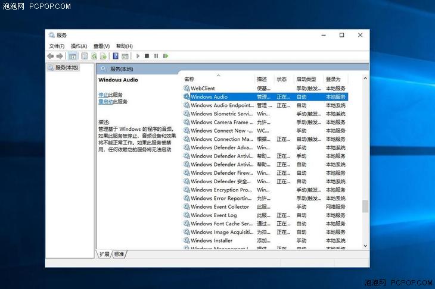Select 服务(本地) in the left tree
435x289 pixels.
67,68
